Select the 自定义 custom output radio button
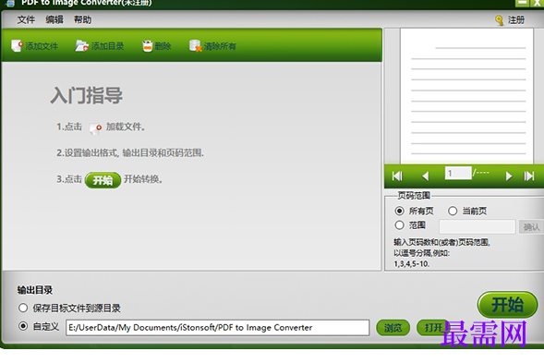This screenshot has width=544, height=363. tap(23, 326)
